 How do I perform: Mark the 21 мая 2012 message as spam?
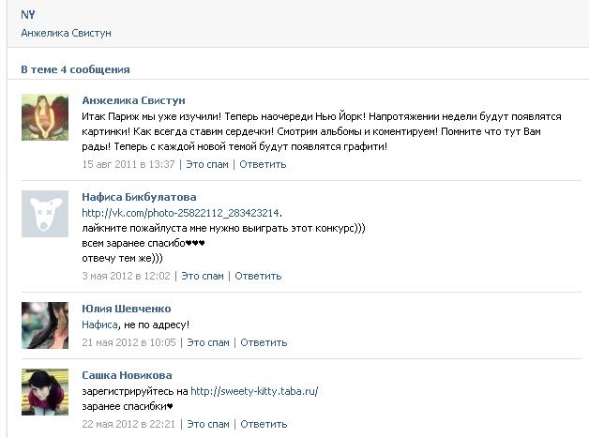(208, 342)
